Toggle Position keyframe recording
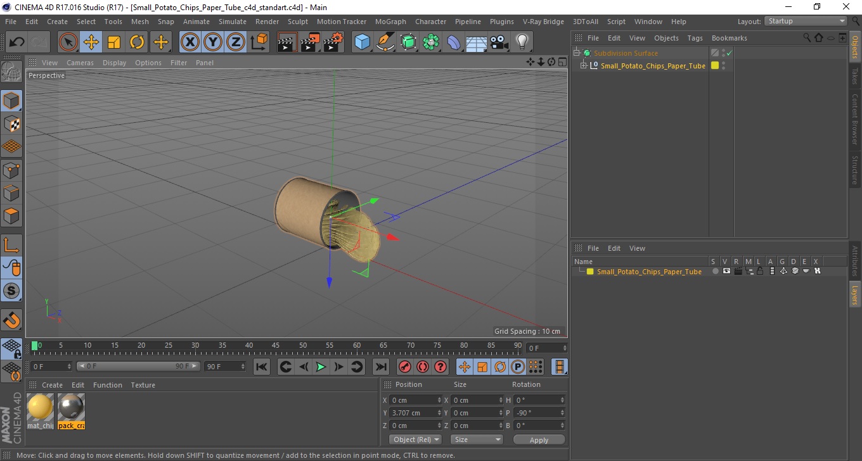 tap(465, 367)
